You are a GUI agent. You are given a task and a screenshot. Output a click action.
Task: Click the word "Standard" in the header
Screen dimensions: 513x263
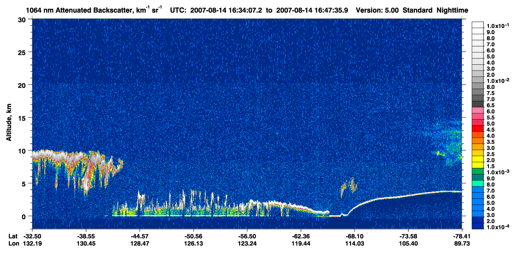(418, 10)
